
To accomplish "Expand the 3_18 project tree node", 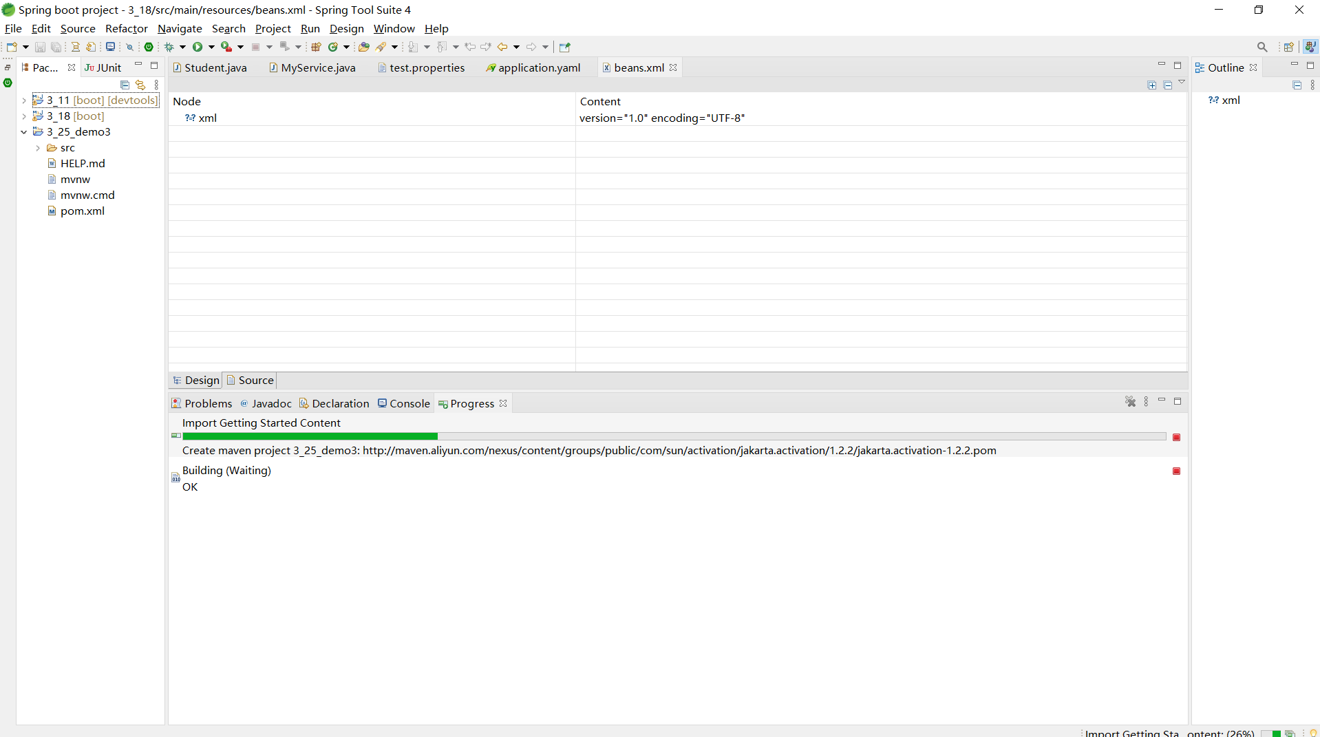I will click(24, 116).
